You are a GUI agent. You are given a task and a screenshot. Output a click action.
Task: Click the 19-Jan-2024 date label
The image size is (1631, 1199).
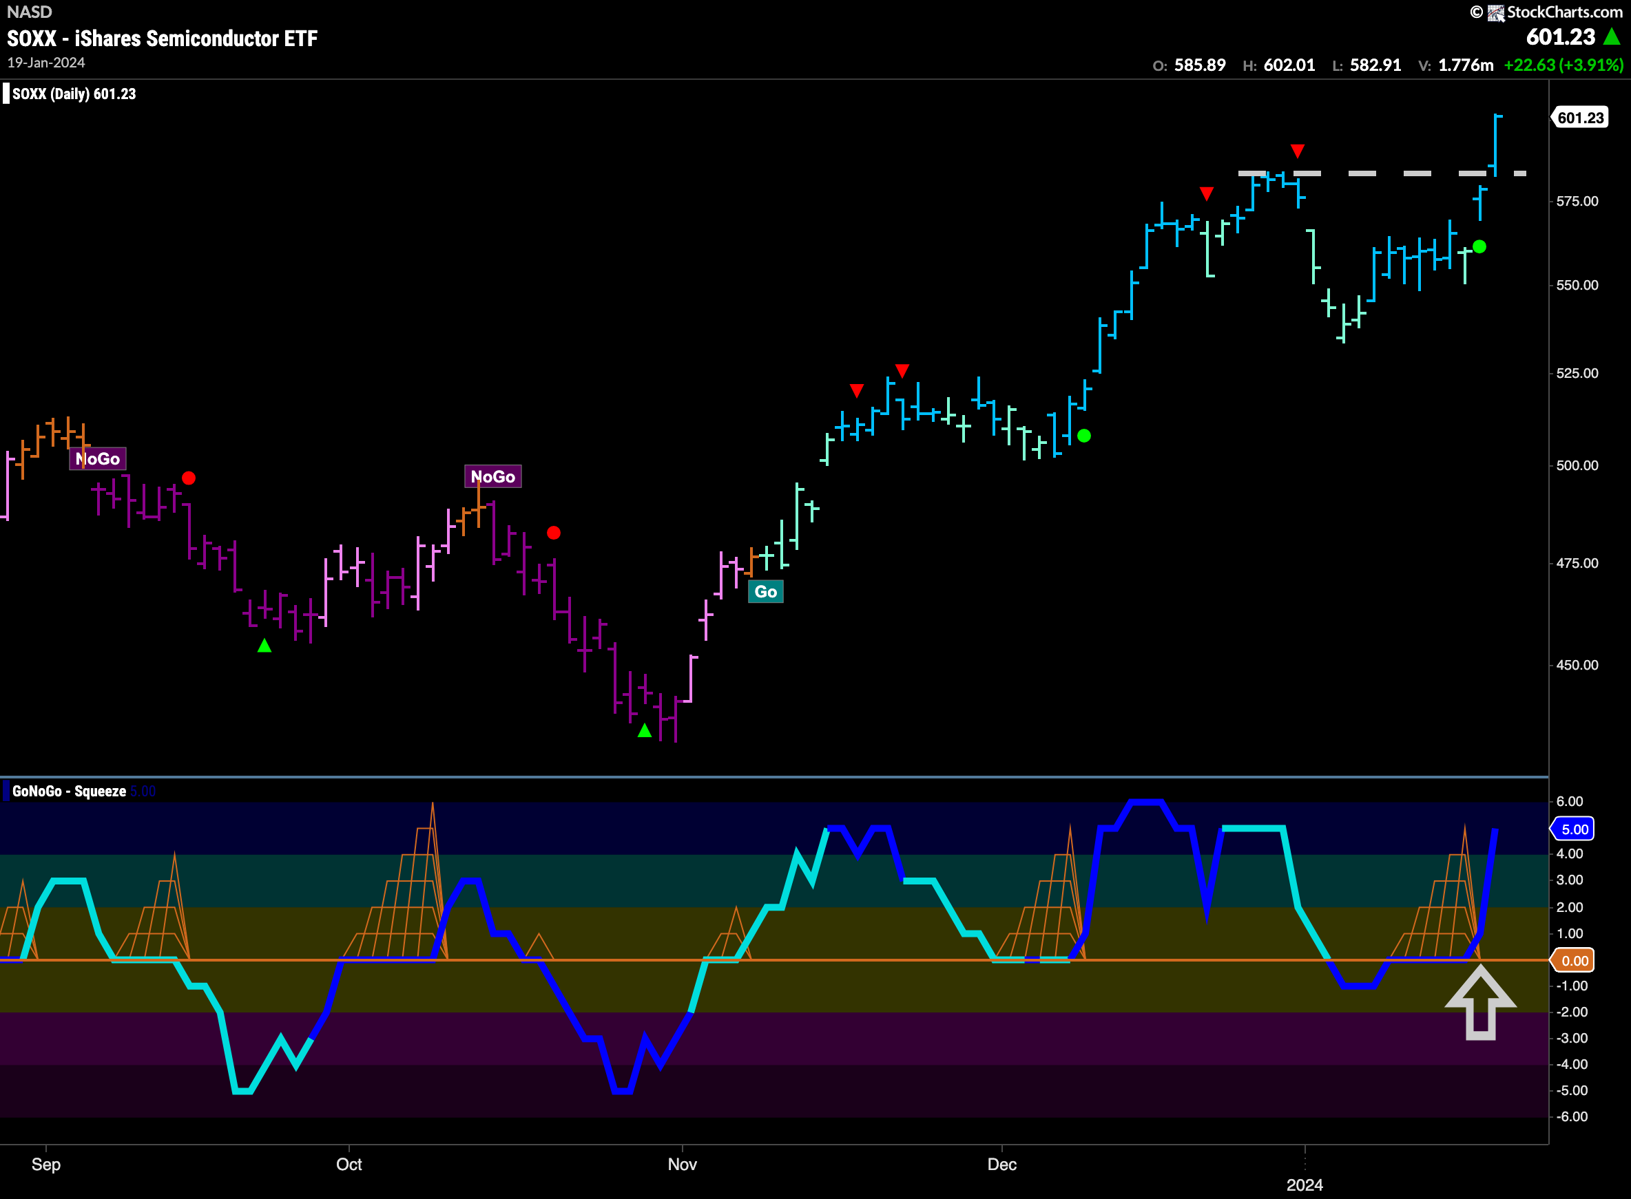45,63
